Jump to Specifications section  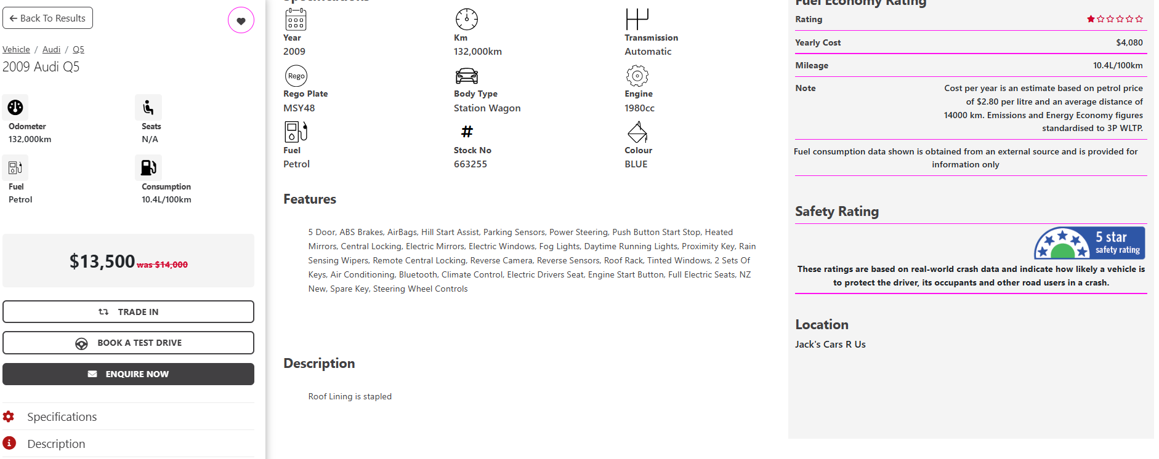pos(62,417)
